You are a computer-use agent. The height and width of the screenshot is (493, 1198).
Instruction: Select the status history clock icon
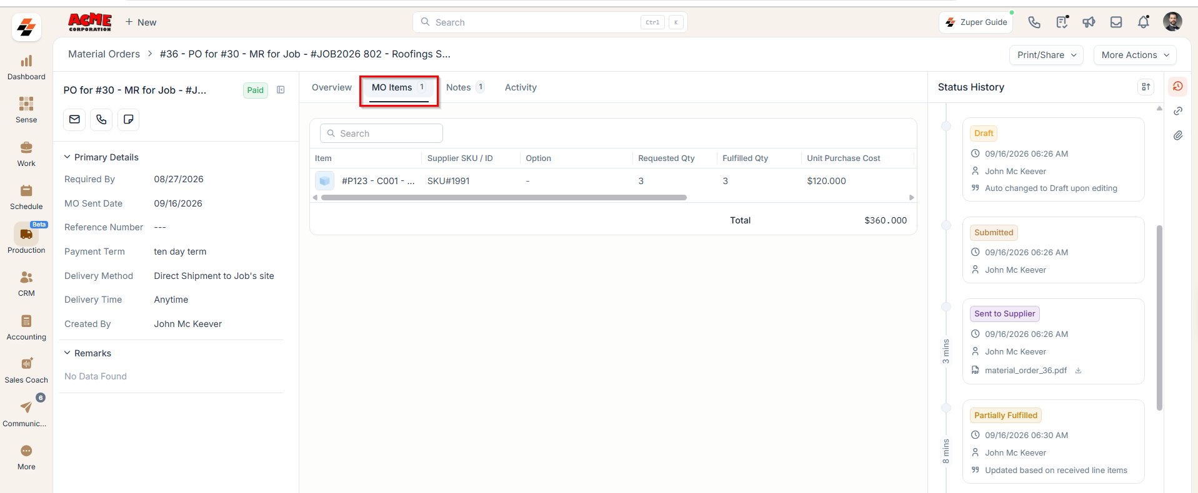click(1178, 87)
